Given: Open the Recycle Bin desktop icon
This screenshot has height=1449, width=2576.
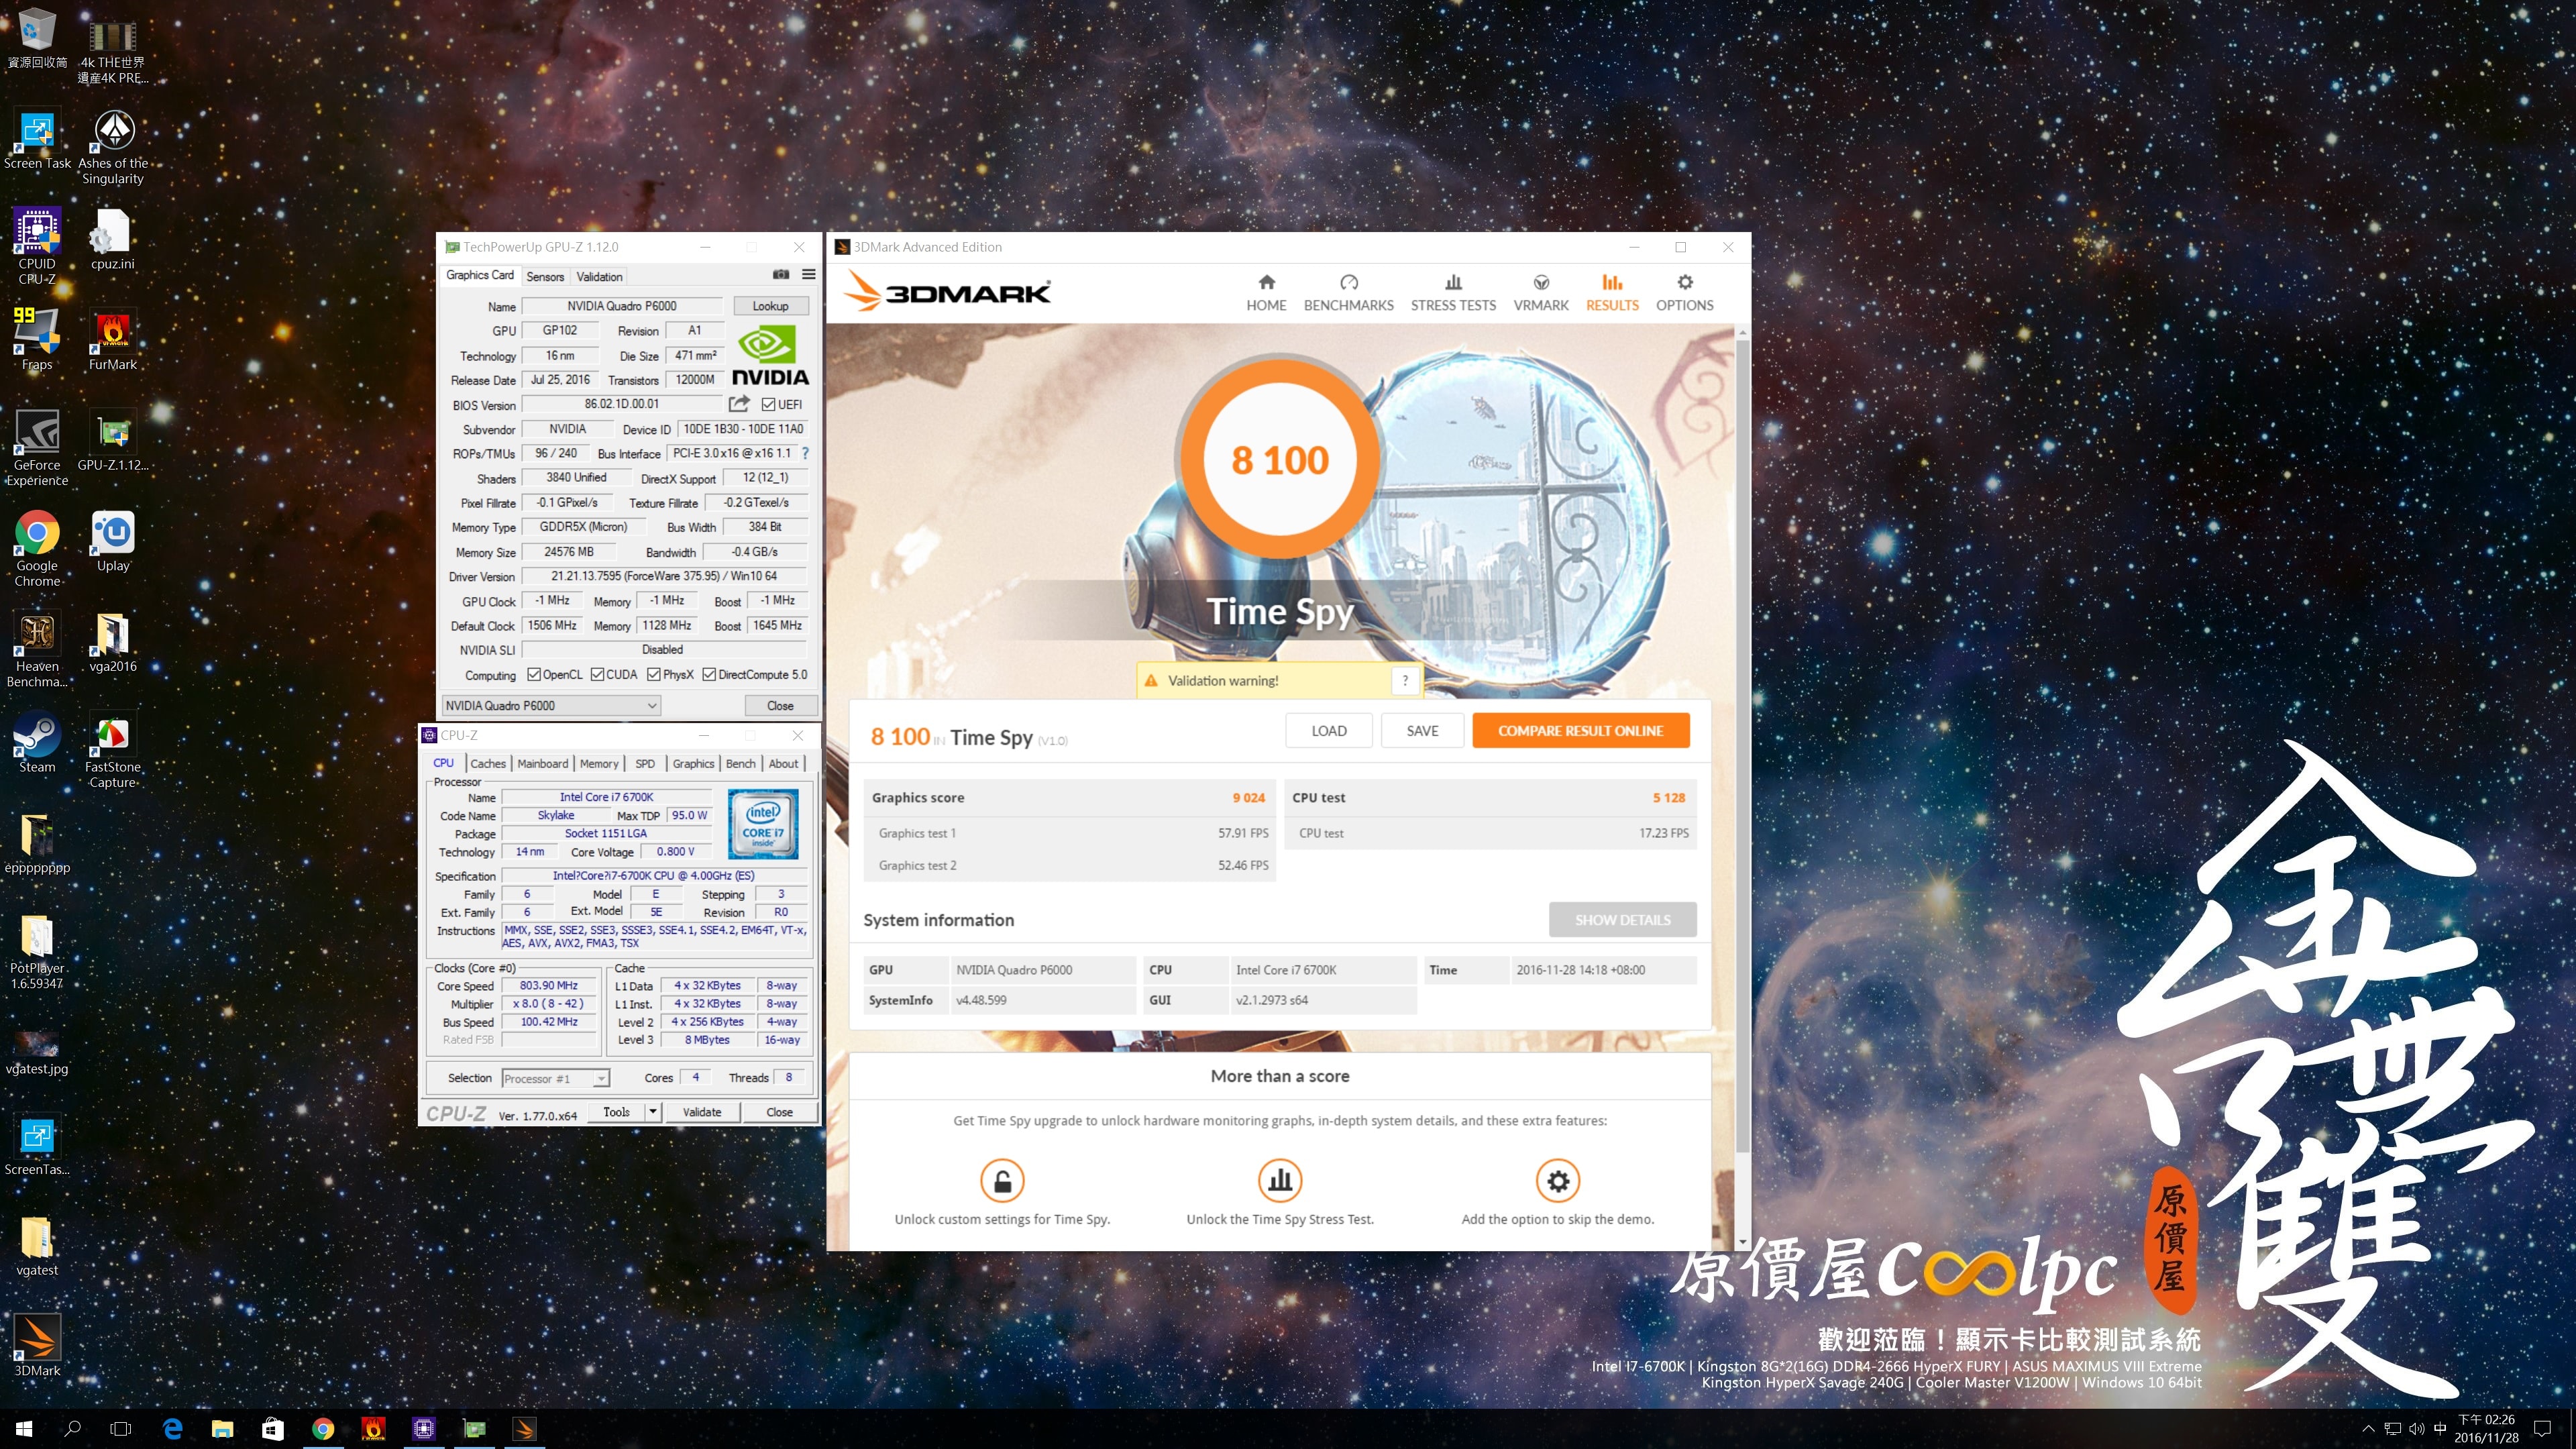Looking at the screenshot, I should tap(37, 38).
